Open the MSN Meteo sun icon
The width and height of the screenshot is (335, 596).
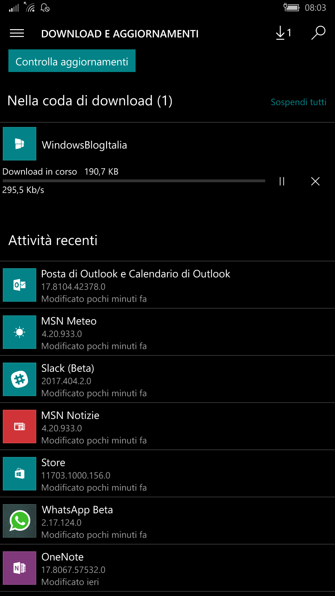click(20, 332)
